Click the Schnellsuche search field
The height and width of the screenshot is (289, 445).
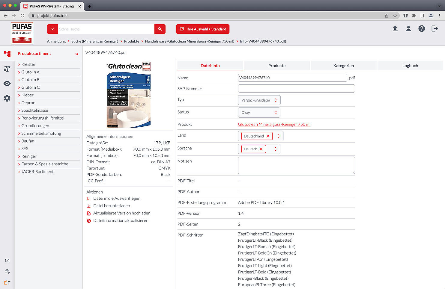(x=106, y=29)
